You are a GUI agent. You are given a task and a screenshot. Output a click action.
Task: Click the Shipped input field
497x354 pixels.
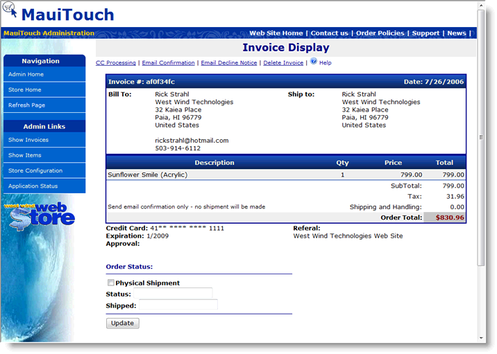[178, 306]
